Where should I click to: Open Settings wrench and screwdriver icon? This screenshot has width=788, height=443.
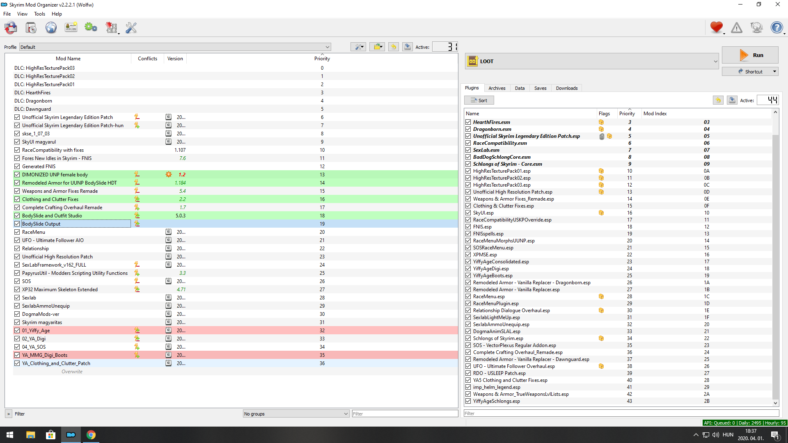point(131,28)
